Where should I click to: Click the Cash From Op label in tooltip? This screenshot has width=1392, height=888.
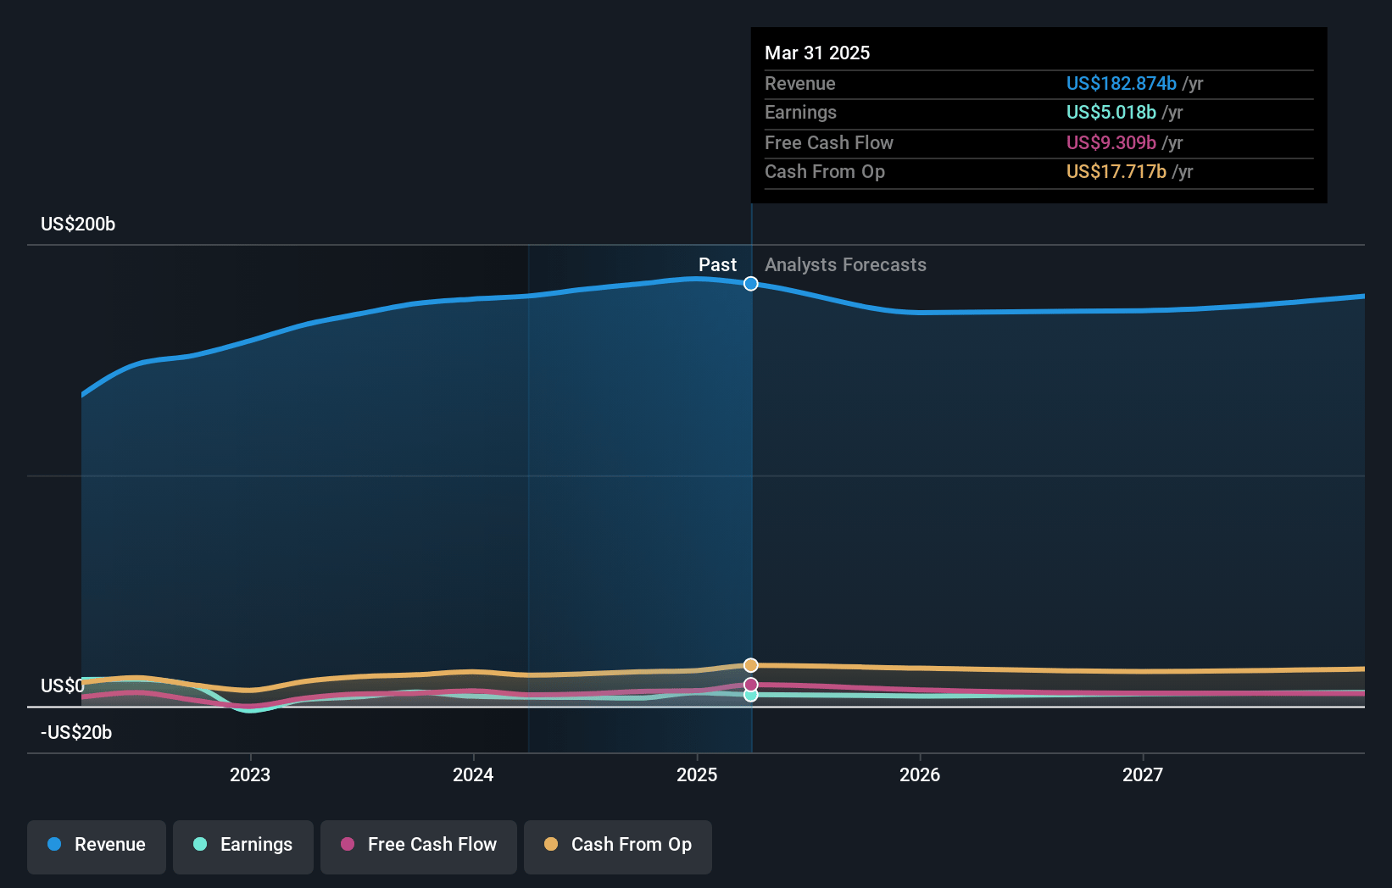click(x=825, y=171)
